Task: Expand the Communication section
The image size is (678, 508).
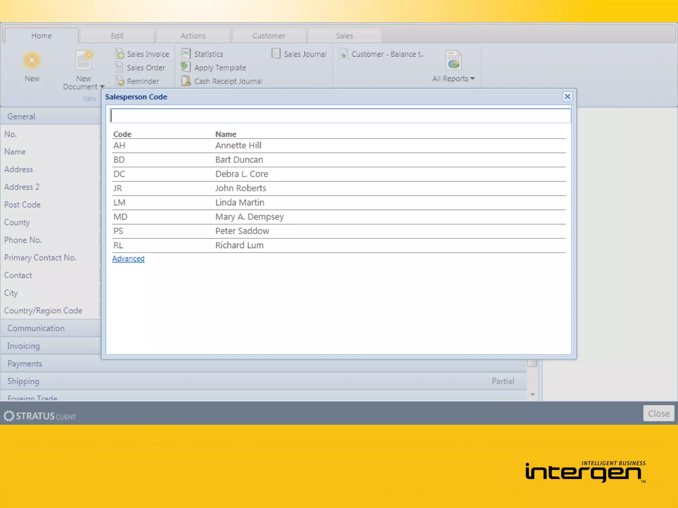Action: click(51, 328)
